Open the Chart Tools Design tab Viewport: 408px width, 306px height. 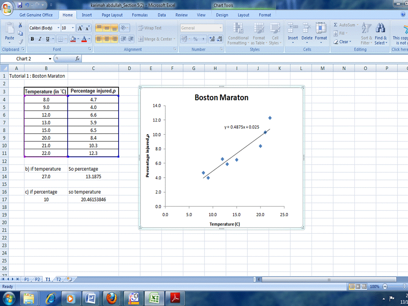(x=222, y=15)
